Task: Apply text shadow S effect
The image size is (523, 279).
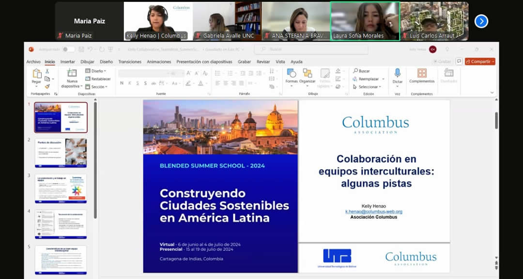Action: click(145, 83)
